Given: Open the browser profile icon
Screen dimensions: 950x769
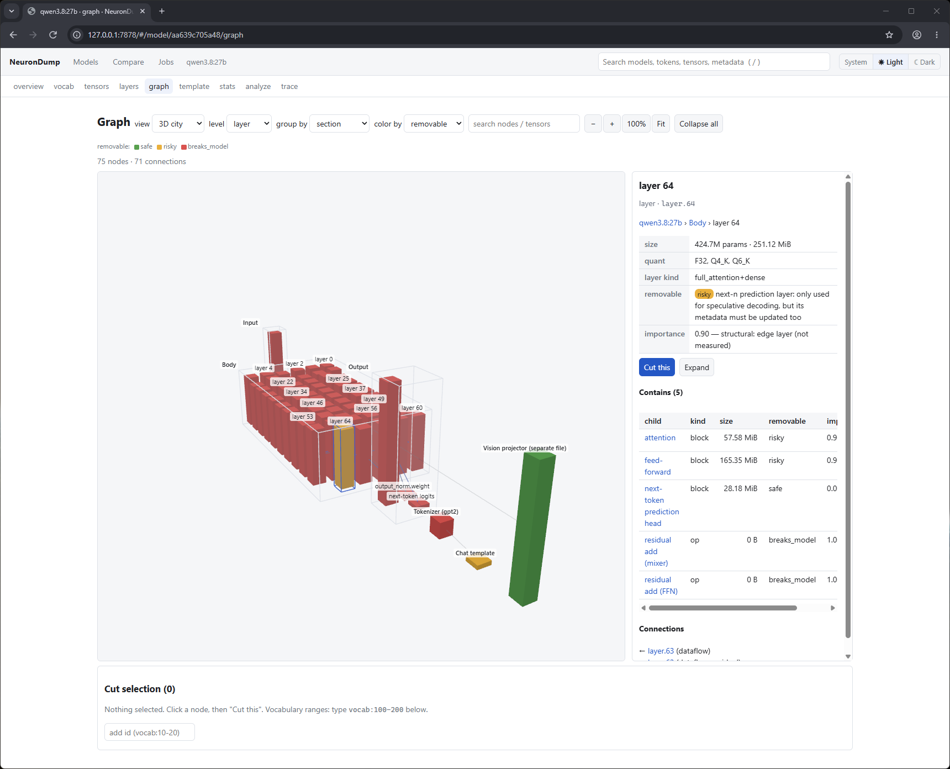Looking at the screenshot, I should 917,35.
